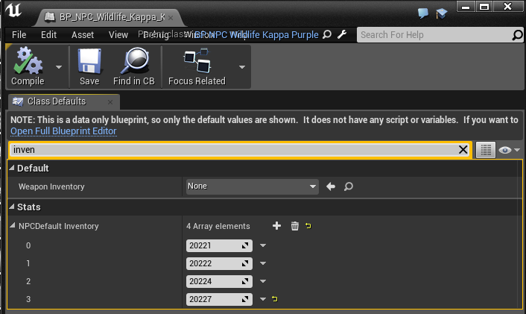
Task: Collapse the NPCDefault Inventory array
Action: [x=13, y=226]
